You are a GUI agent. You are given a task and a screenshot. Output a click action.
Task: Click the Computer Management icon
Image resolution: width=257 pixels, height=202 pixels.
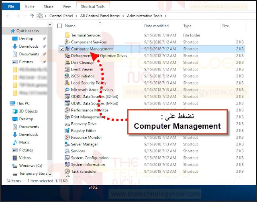click(x=67, y=49)
